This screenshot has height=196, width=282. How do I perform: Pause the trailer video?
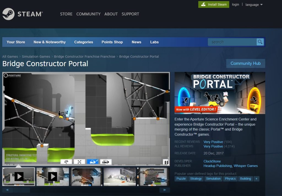click(166, 162)
